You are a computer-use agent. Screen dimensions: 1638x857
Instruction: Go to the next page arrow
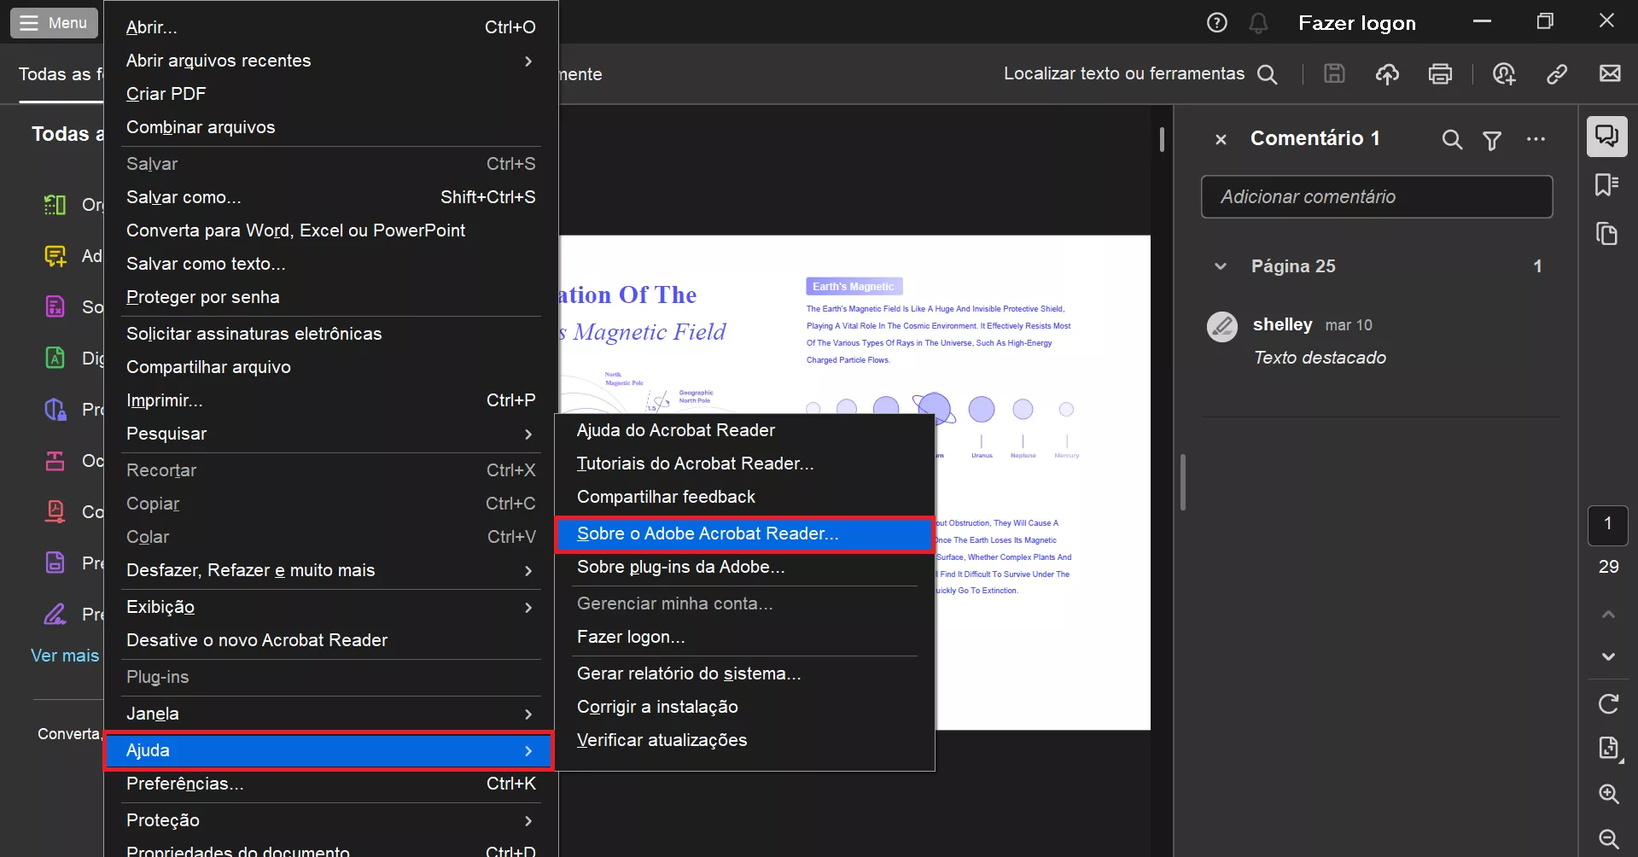tap(1608, 656)
